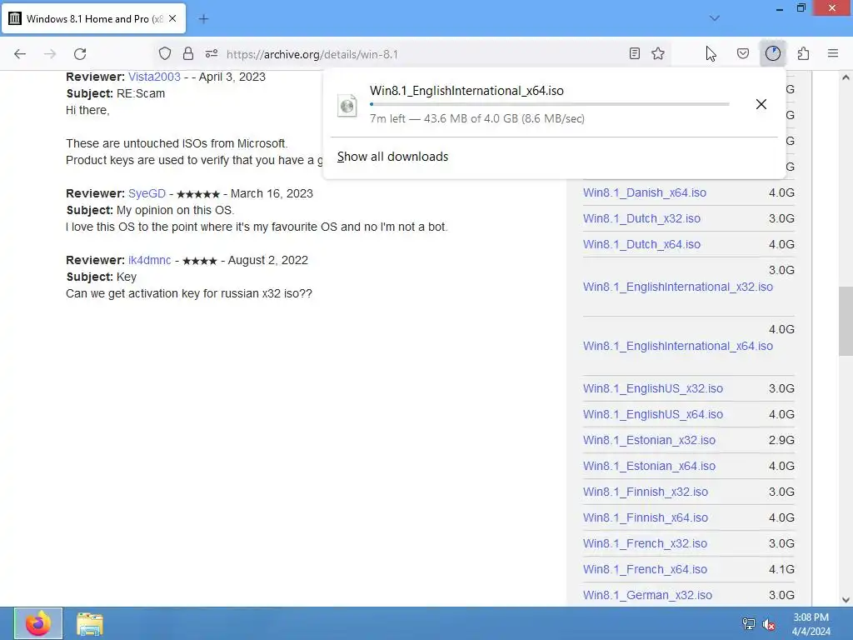
Task: Open reviewer ik4dmnc profile link
Action: pos(150,260)
